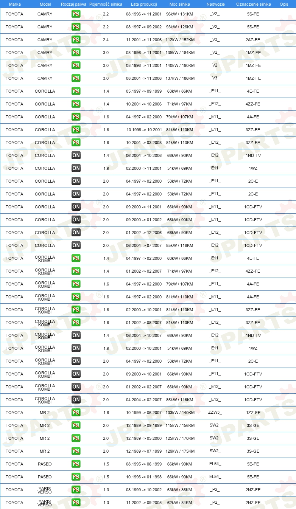Click date range 12.1989 -> 05.2000
The height and width of the screenshot is (509, 296).
pyautogui.click(x=144, y=438)
